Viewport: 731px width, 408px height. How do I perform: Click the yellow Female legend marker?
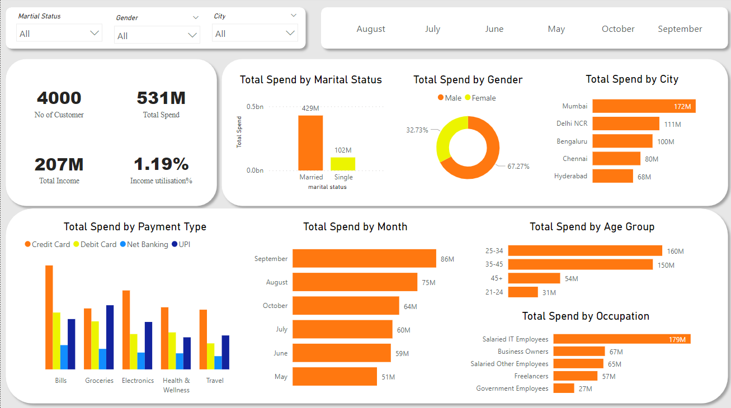468,98
